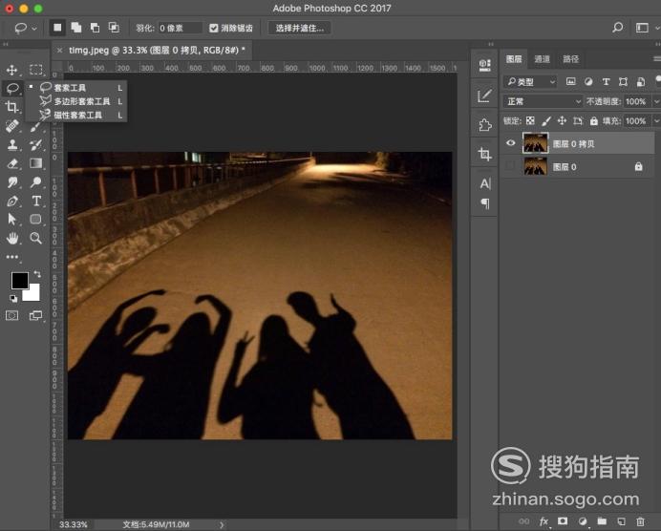This screenshot has width=661, height=531.
Task: Delete the layer with trash icon
Action: (641, 521)
